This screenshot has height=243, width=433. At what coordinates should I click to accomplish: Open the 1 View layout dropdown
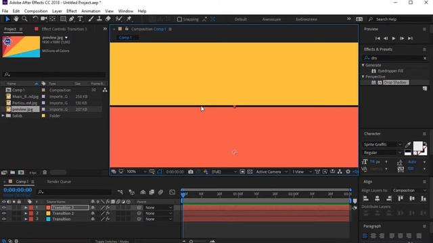[x=302, y=171]
